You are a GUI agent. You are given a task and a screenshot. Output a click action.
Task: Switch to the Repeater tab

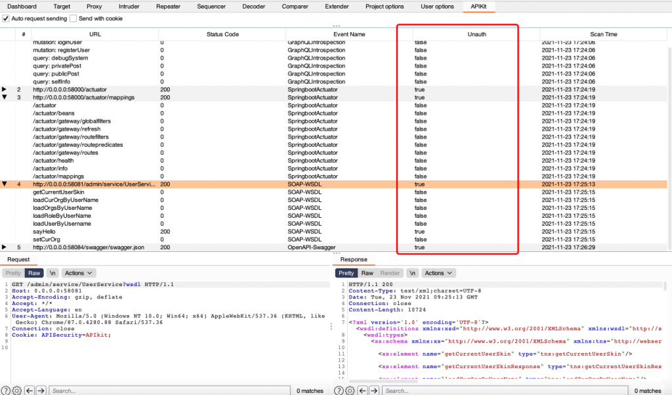168,6
